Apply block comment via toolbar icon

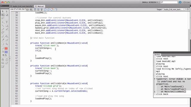tap(45, 10)
